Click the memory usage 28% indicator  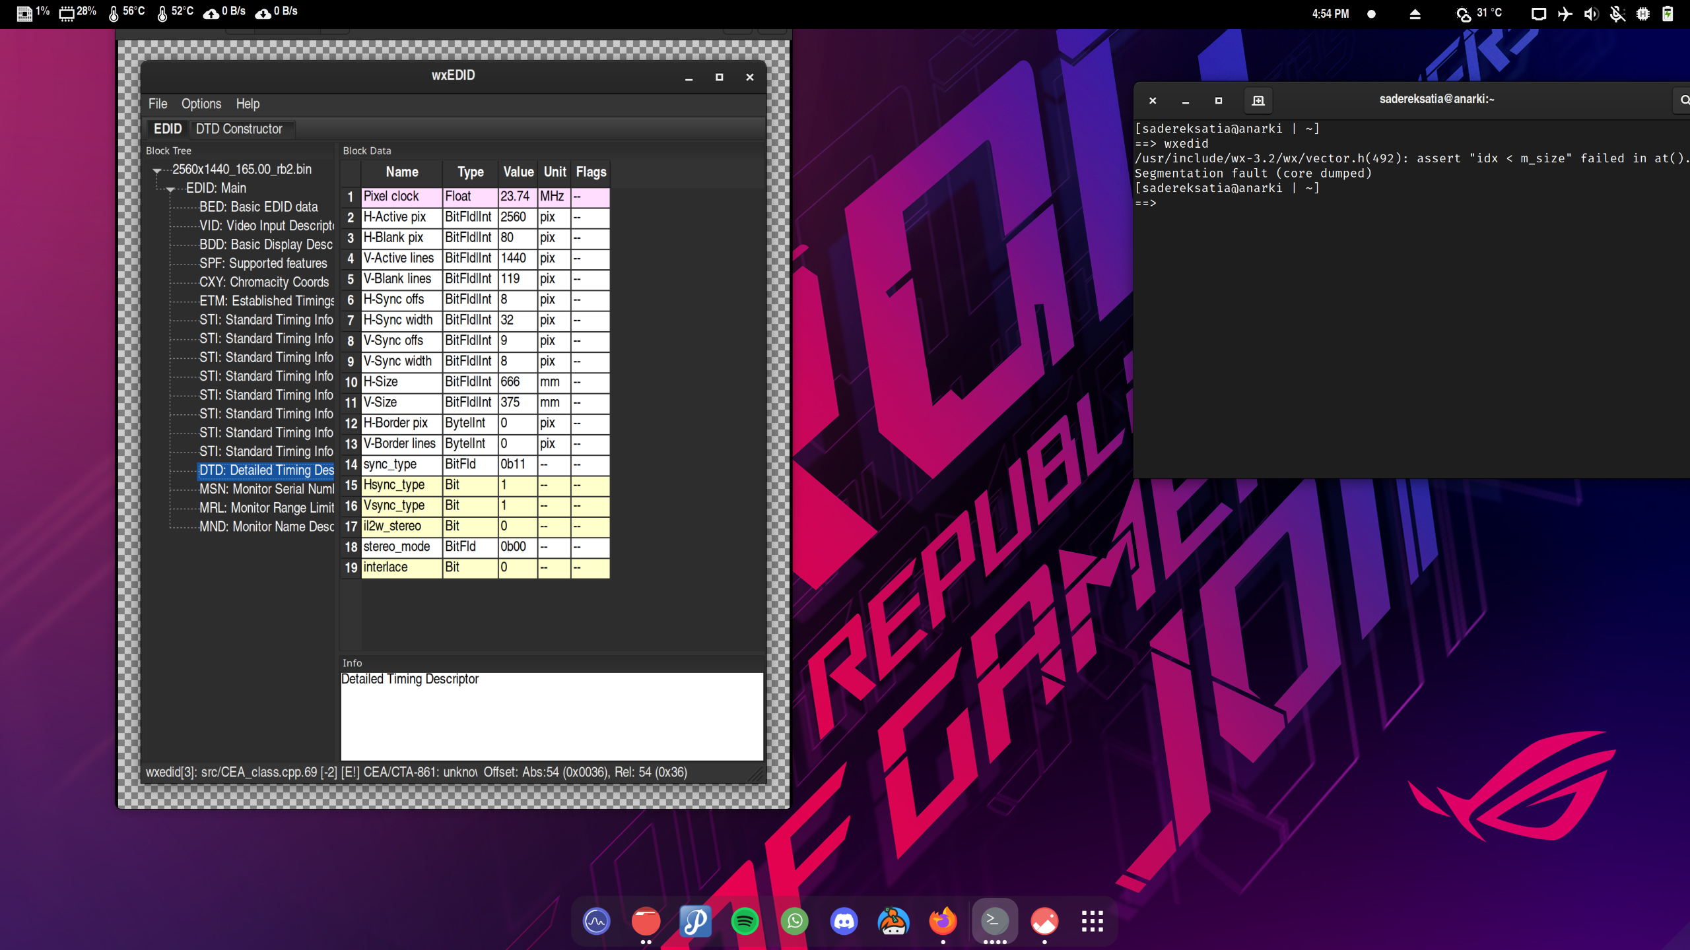(x=77, y=13)
